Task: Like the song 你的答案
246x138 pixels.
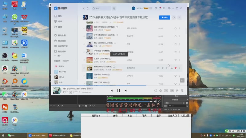Action: [175, 52]
